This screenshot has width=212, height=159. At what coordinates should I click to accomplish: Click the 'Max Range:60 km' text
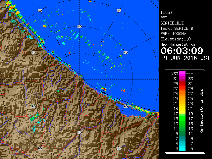point(178,44)
